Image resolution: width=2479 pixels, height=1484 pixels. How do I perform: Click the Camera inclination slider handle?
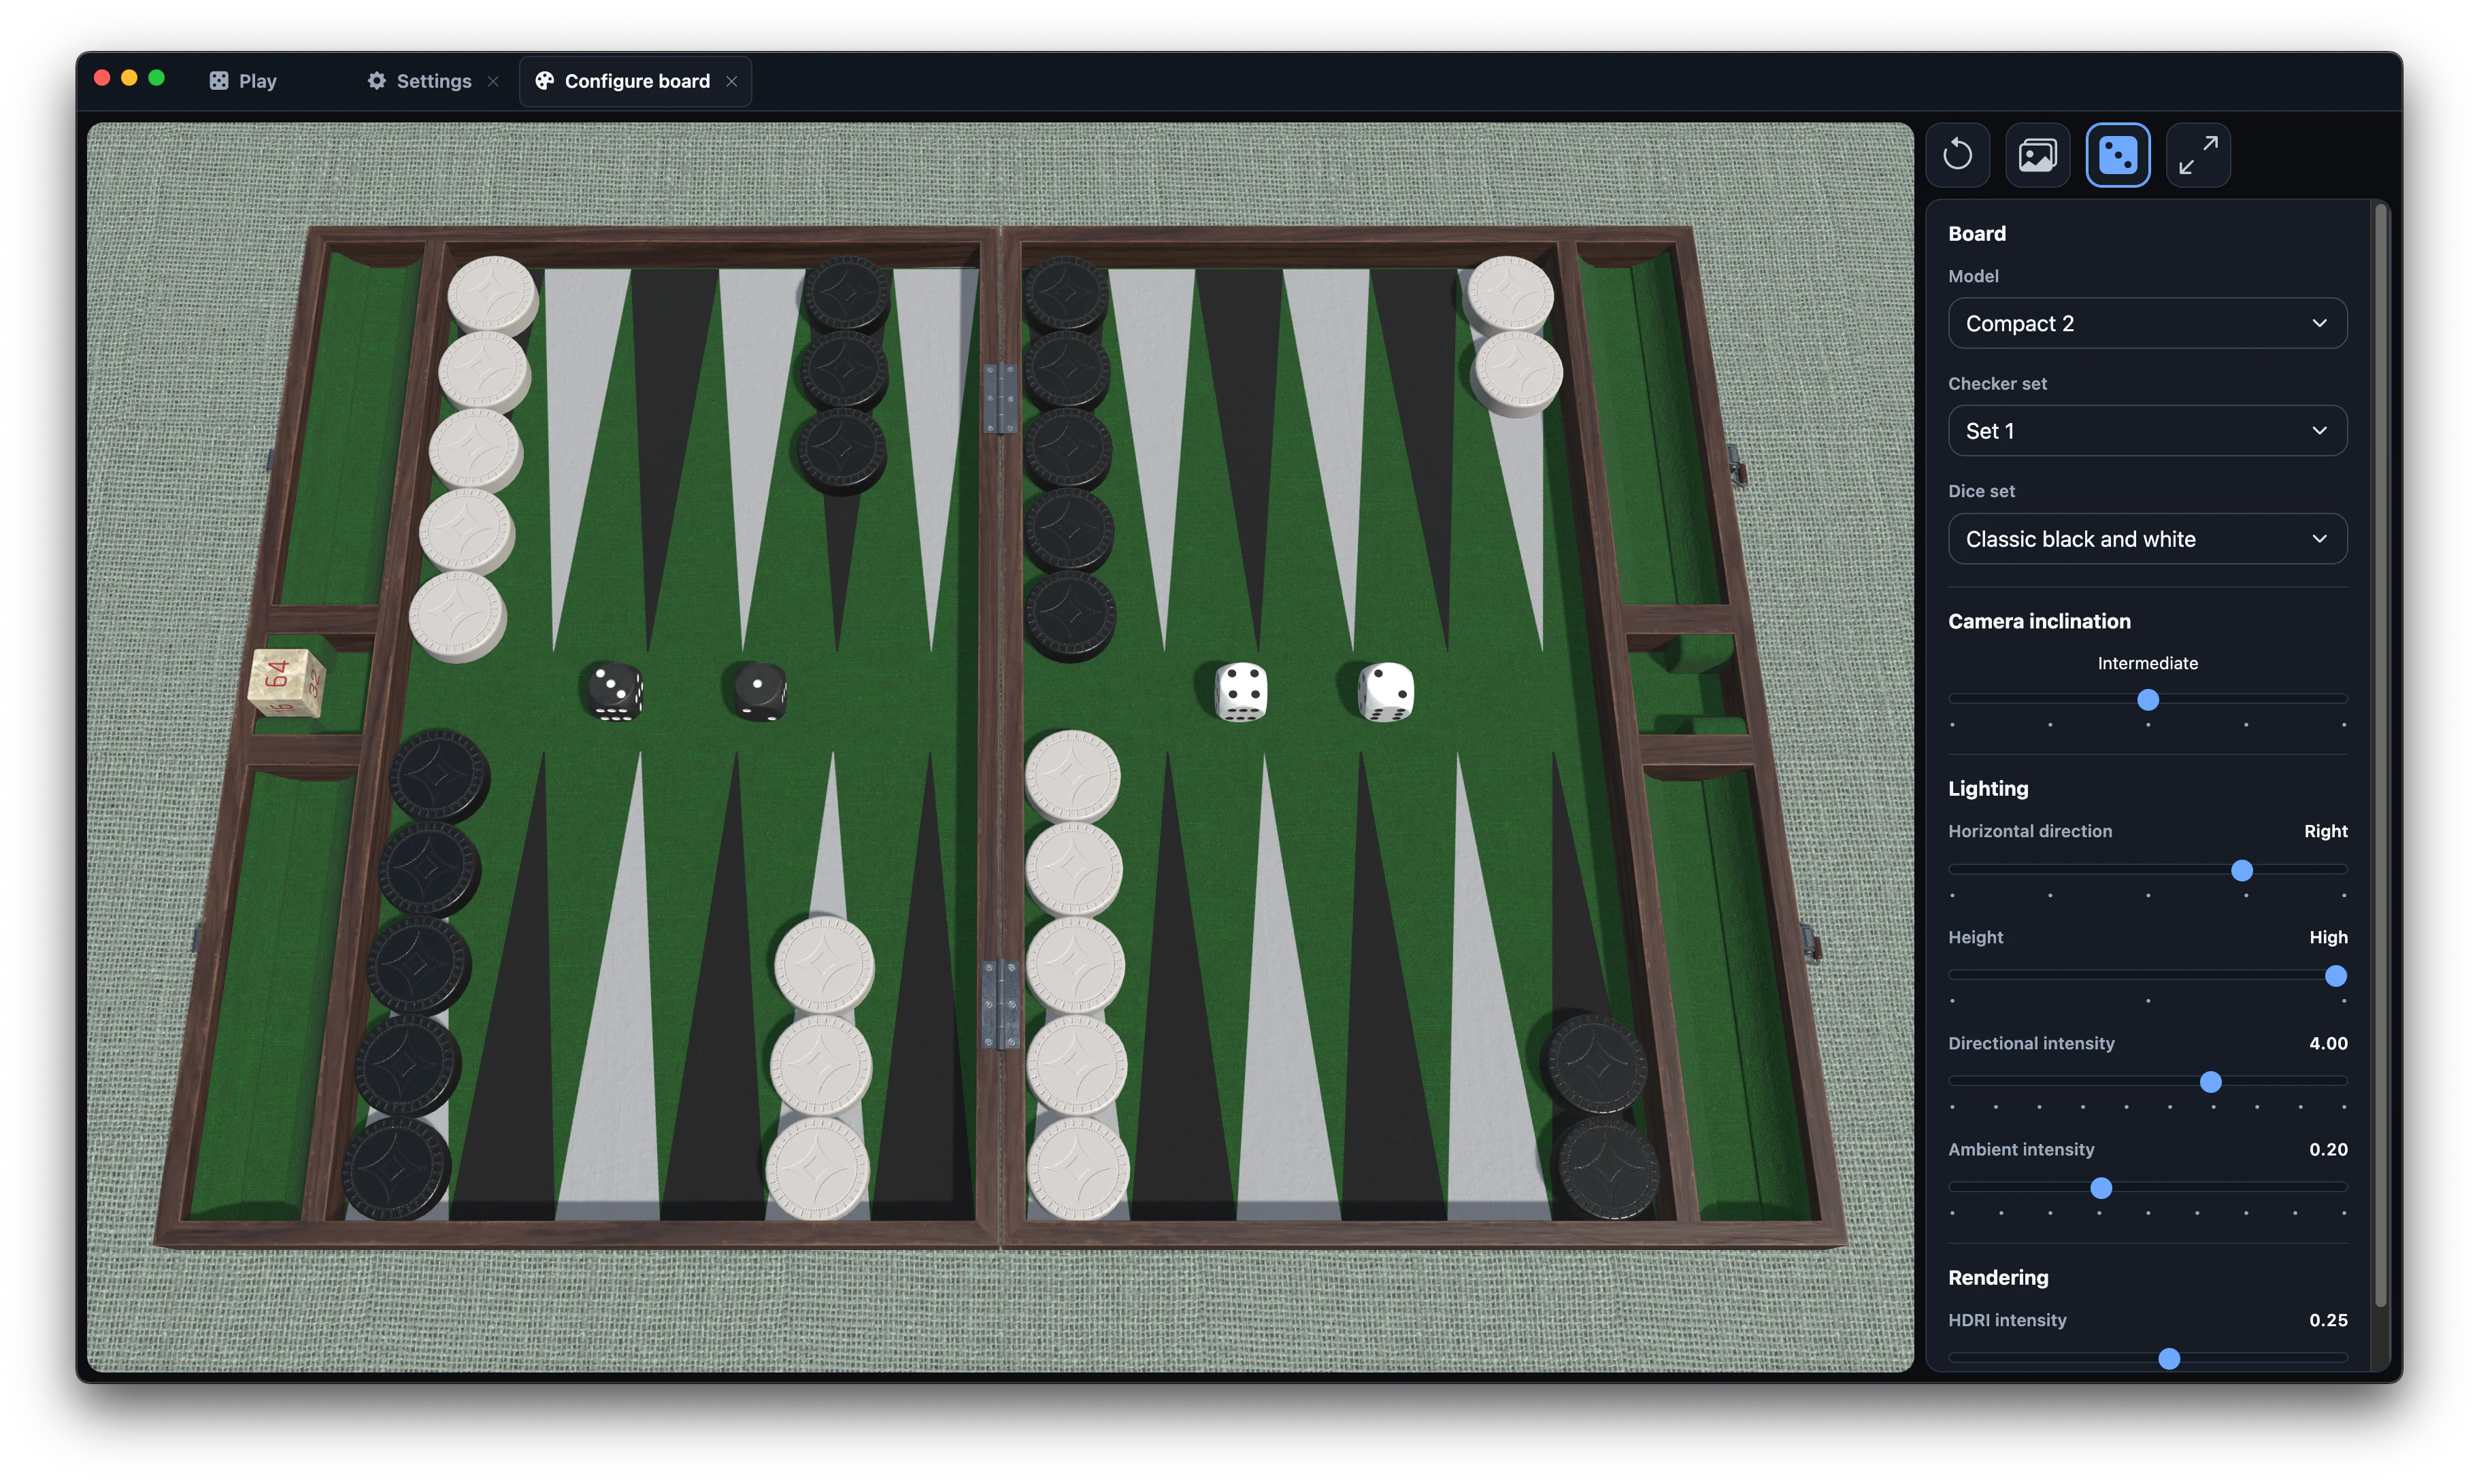(2147, 700)
